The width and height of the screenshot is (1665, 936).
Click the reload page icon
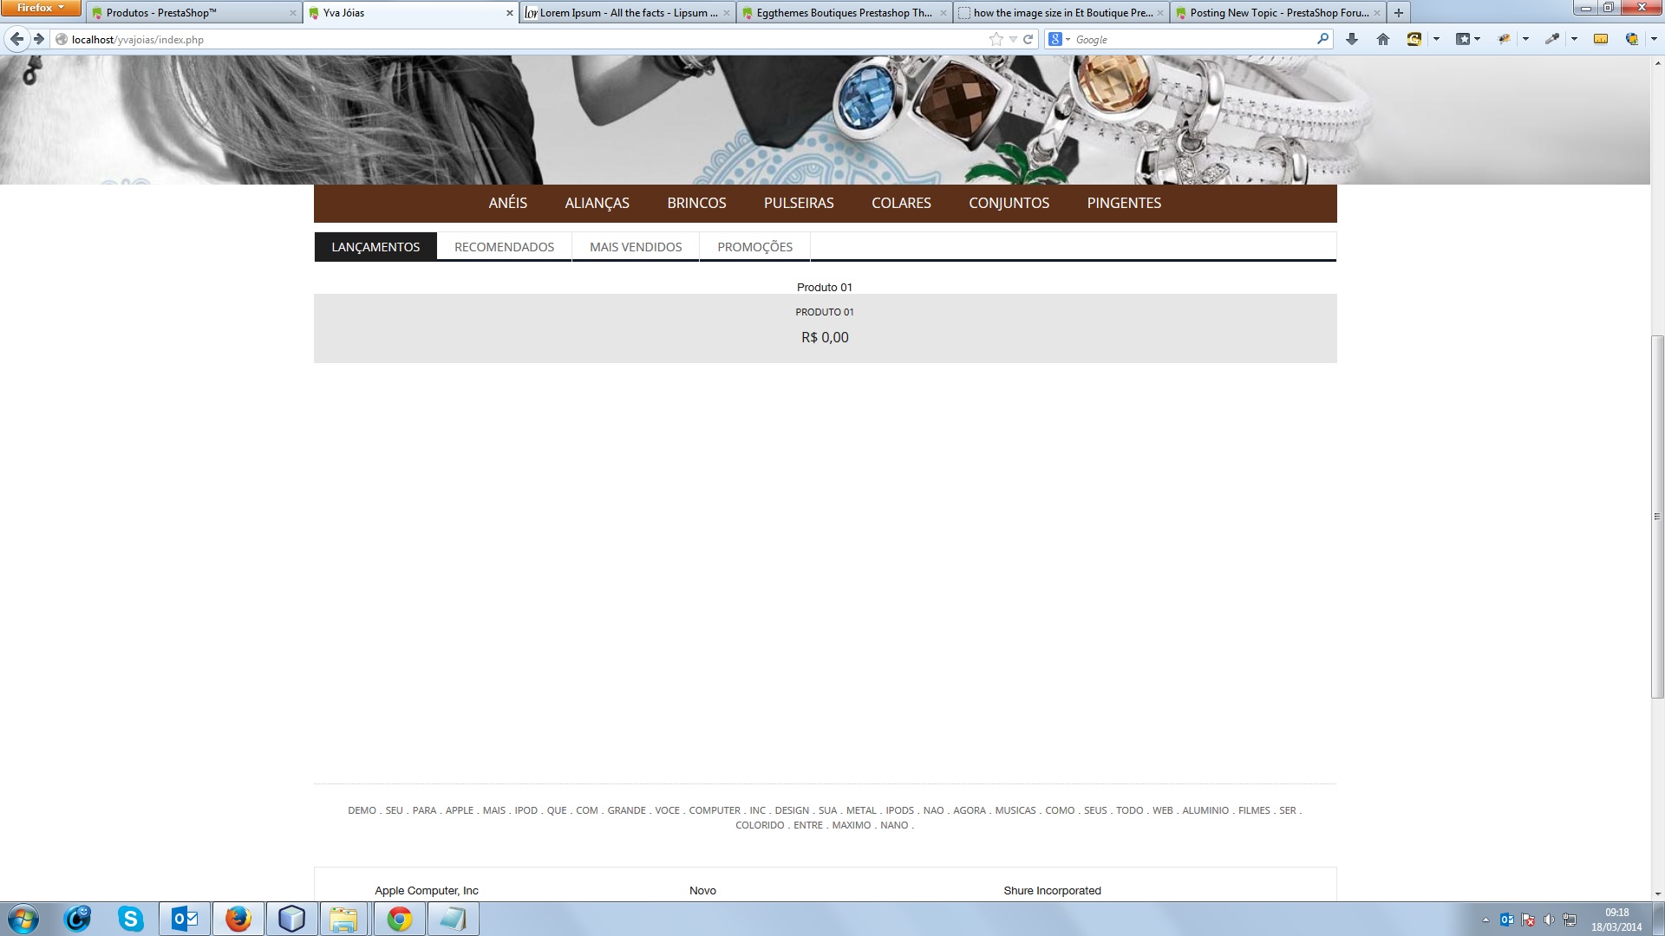point(1028,39)
